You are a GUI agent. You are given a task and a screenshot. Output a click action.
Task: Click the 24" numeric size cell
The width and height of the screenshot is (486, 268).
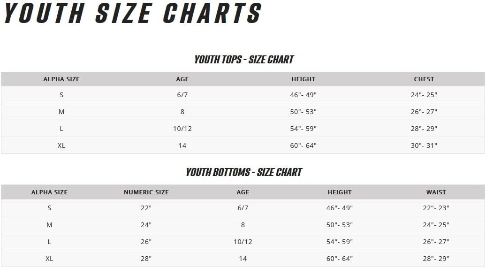146,225
